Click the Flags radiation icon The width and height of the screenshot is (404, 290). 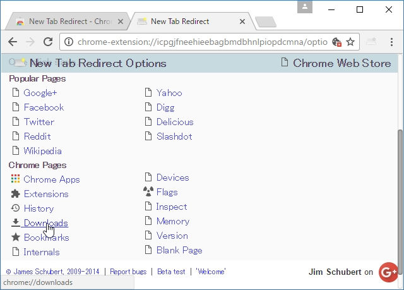[148, 191]
